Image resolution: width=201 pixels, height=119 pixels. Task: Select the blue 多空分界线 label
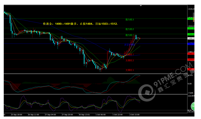click(x=130, y=45)
